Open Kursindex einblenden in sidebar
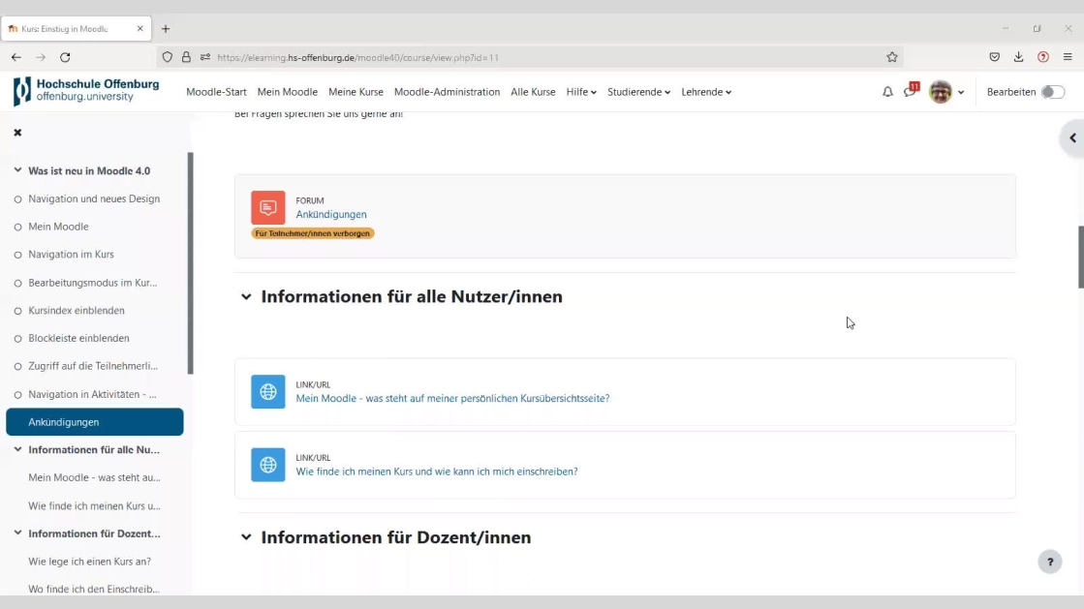1084x609 pixels. pyautogui.click(x=77, y=311)
